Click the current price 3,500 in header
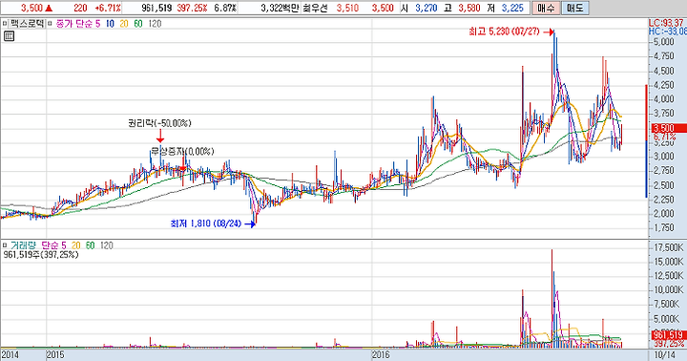This screenshot has height=361, width=687. [x=31, y=8]
